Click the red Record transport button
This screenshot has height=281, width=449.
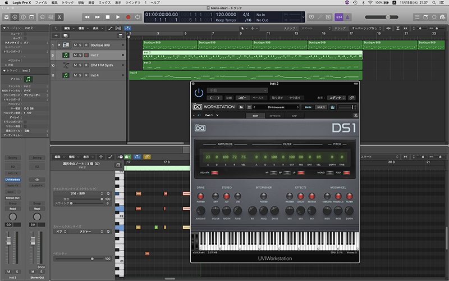click(128, 17)
